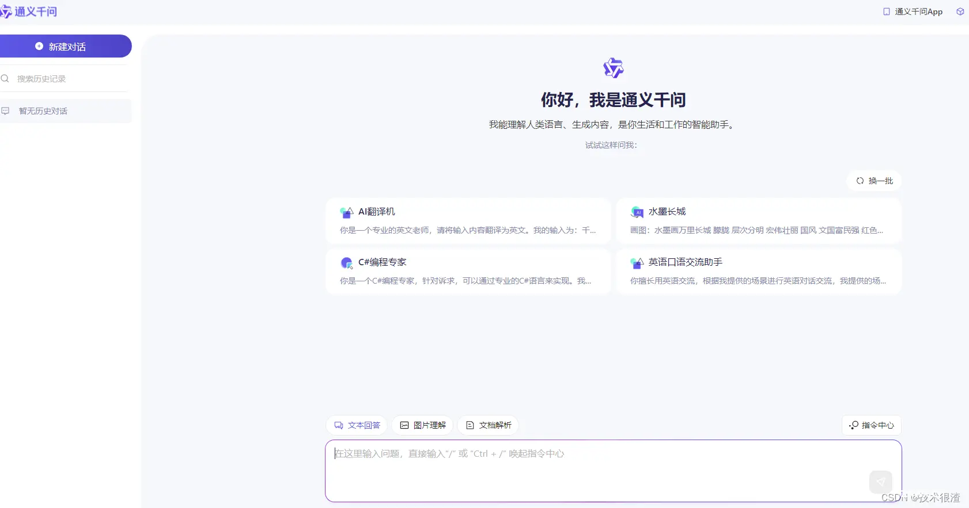Open the 水墨长城 prompt card

[759, 221]
